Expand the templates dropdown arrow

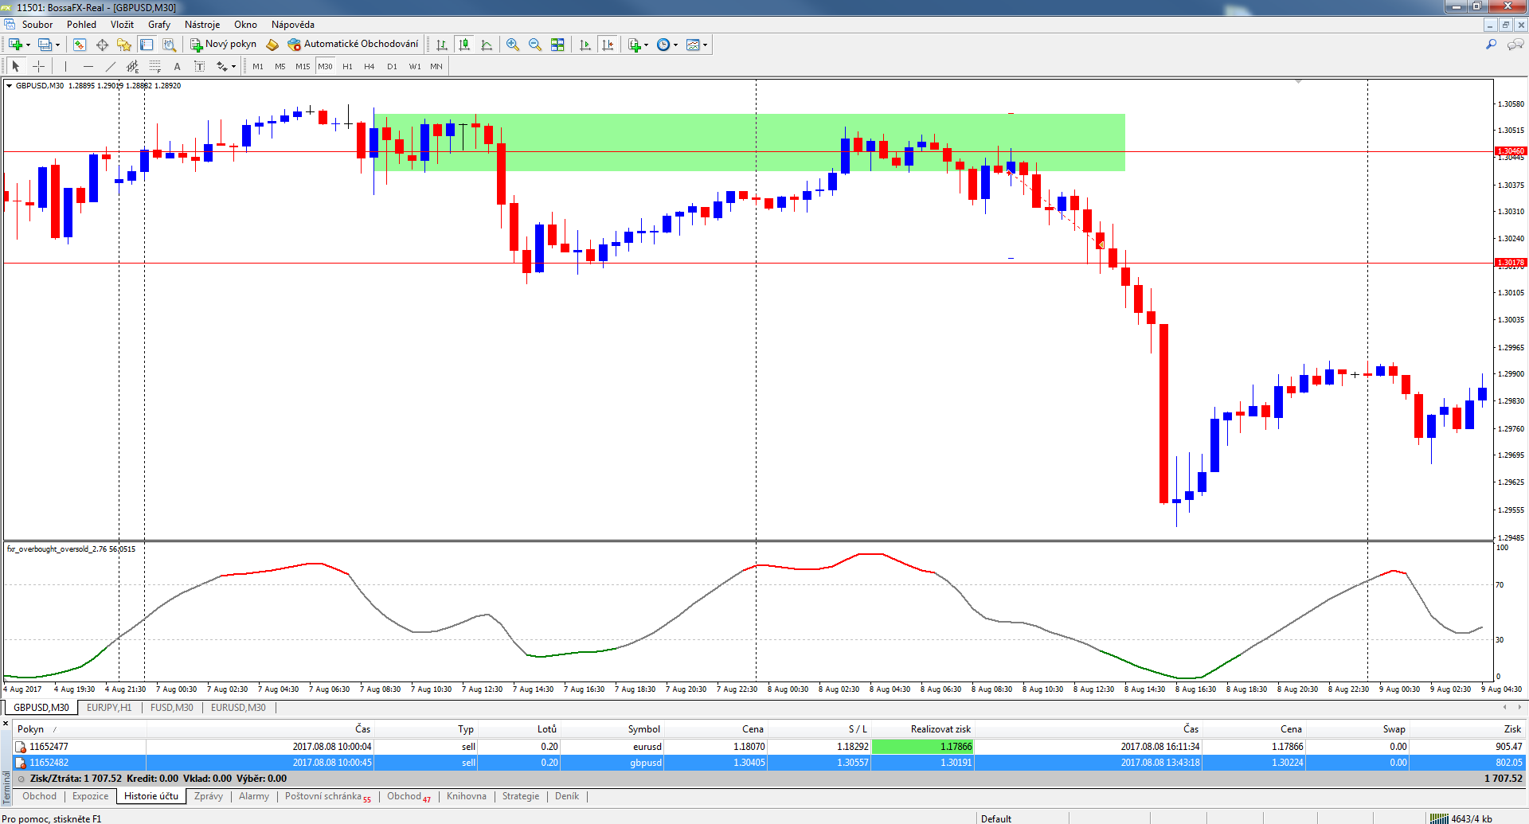pyautogui.click(x=705, y=45)
